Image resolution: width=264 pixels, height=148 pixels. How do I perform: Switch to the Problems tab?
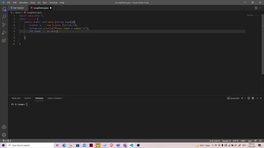(16, 98)
